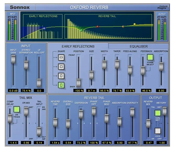Click the red EQ node on graph
Viewport: 175px width, 150px height.
tap(98, 27)
